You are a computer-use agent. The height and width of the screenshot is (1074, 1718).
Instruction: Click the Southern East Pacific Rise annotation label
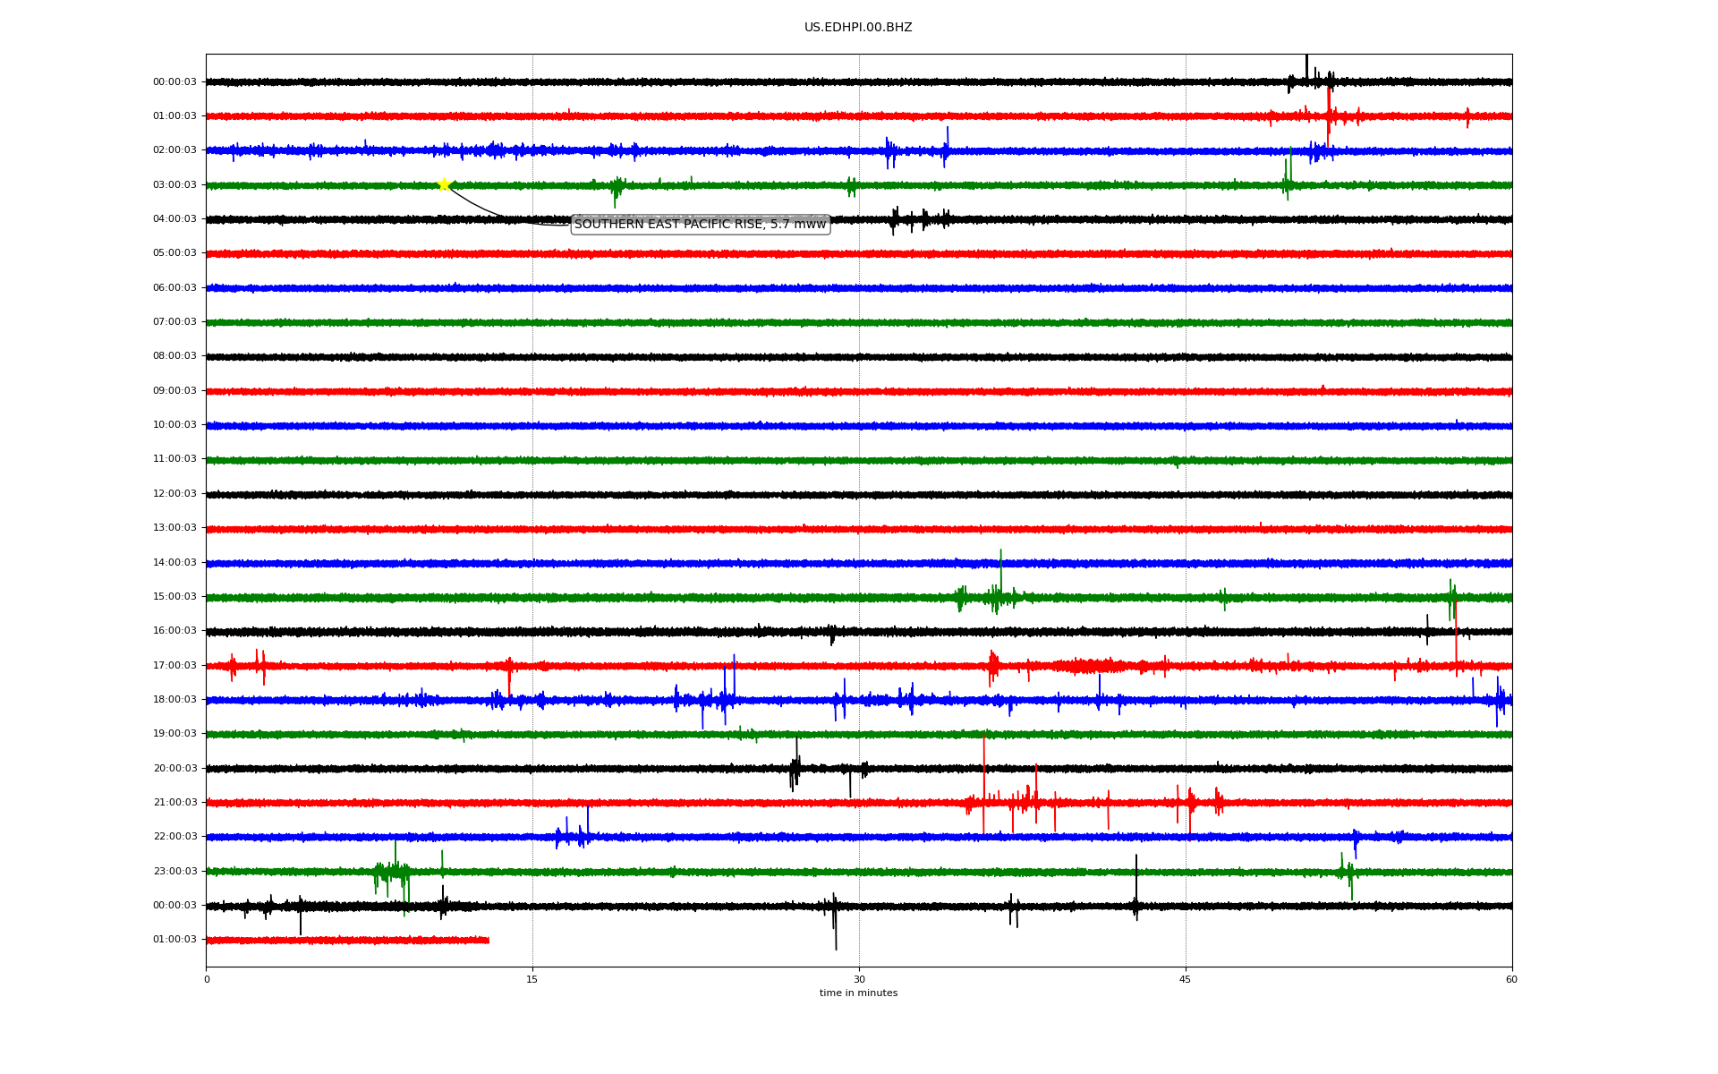coord(701,225)
